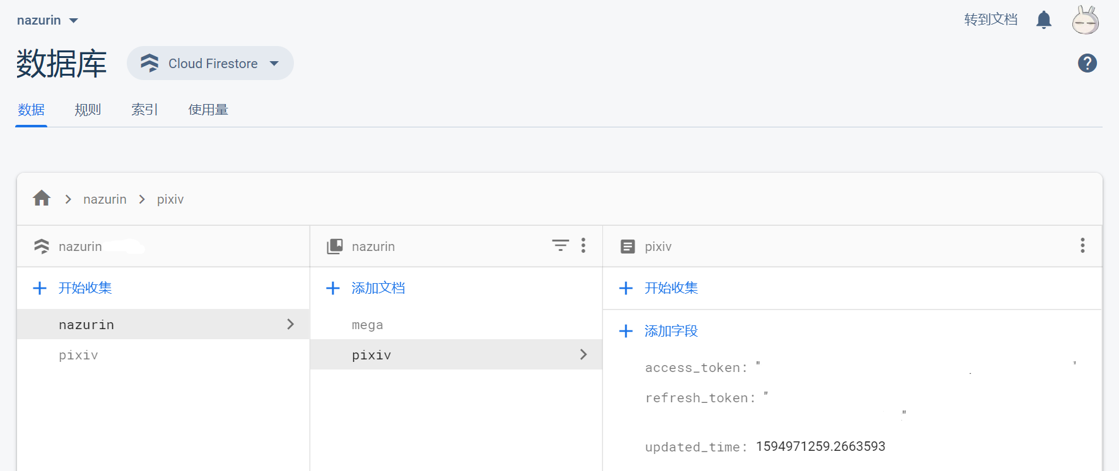Open the help question mark icon
Image resolution: width=1119 pixels, height=471 pixels.
1087,63
